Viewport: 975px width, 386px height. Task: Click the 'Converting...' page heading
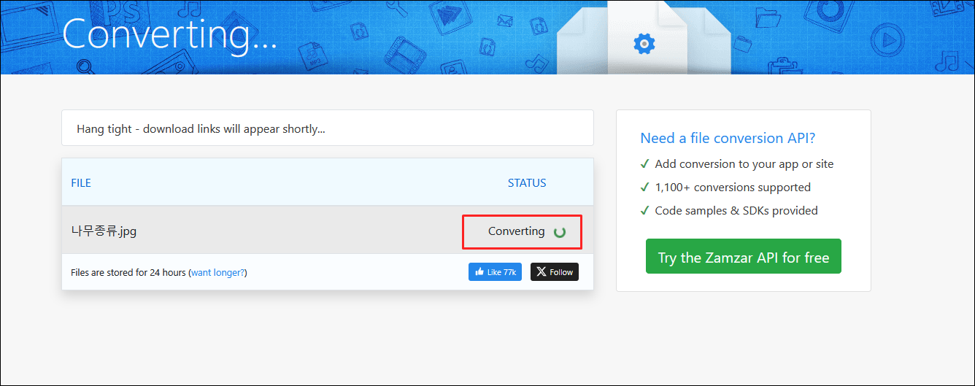[x=169, y=34]
